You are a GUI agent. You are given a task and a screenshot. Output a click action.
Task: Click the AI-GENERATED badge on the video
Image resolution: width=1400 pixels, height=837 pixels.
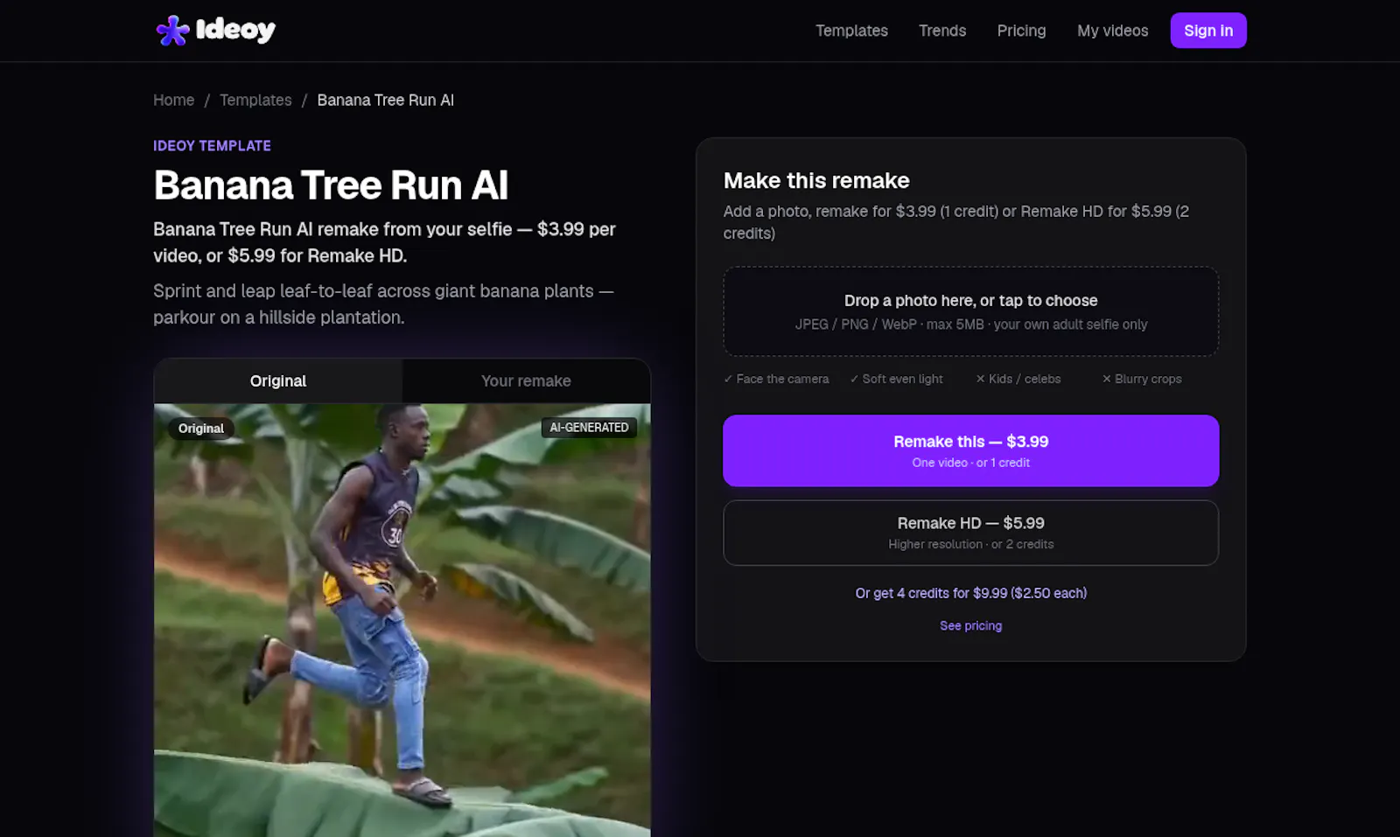tap(589, 428)
